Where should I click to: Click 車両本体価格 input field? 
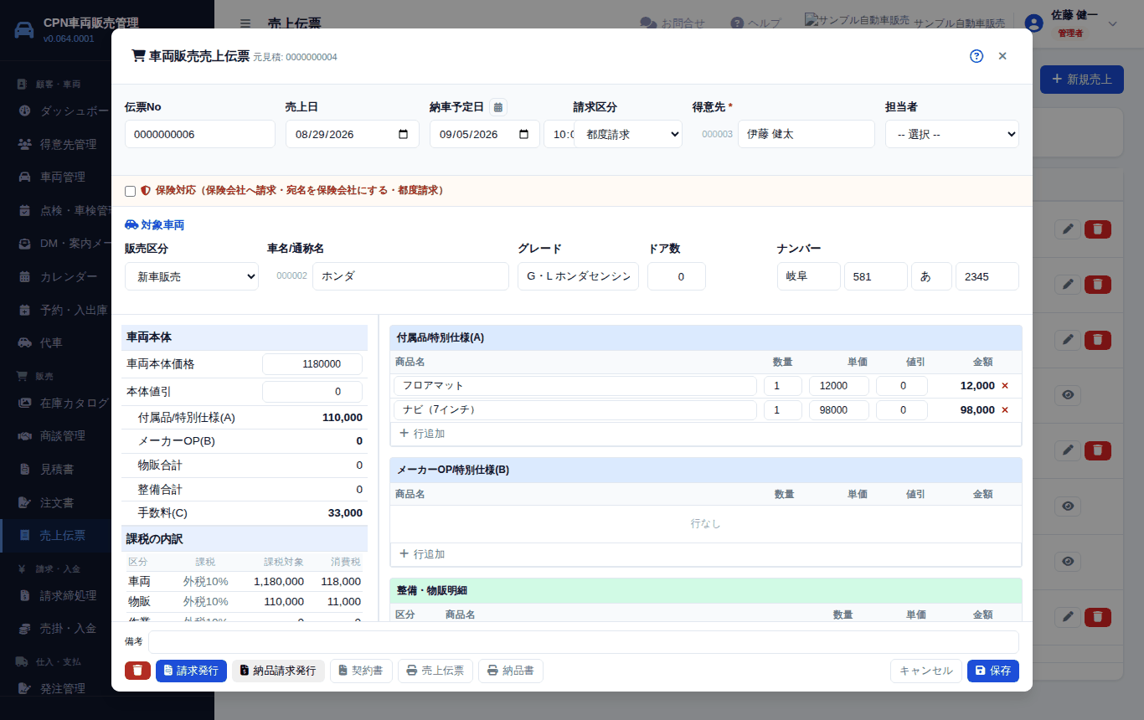tap(312, 364)
